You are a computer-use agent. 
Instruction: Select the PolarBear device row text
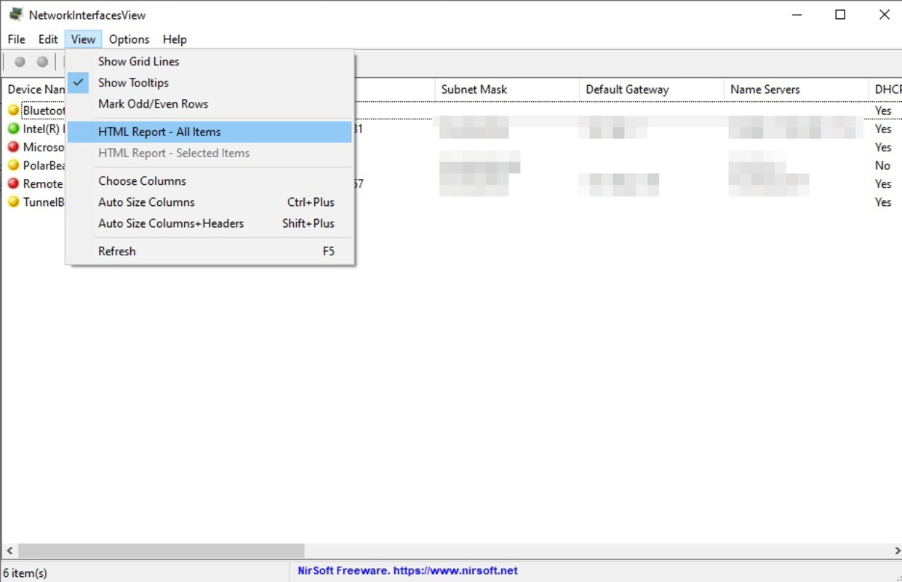point(44,165)
